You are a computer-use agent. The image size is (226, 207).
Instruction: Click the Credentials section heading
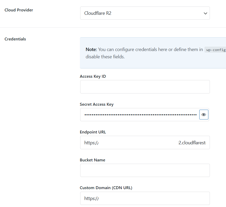(x=15, y=39)
